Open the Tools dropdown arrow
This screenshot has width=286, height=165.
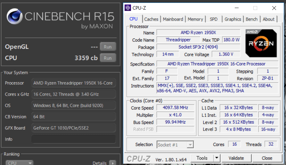pyautogui.click(x=217, y=158)
